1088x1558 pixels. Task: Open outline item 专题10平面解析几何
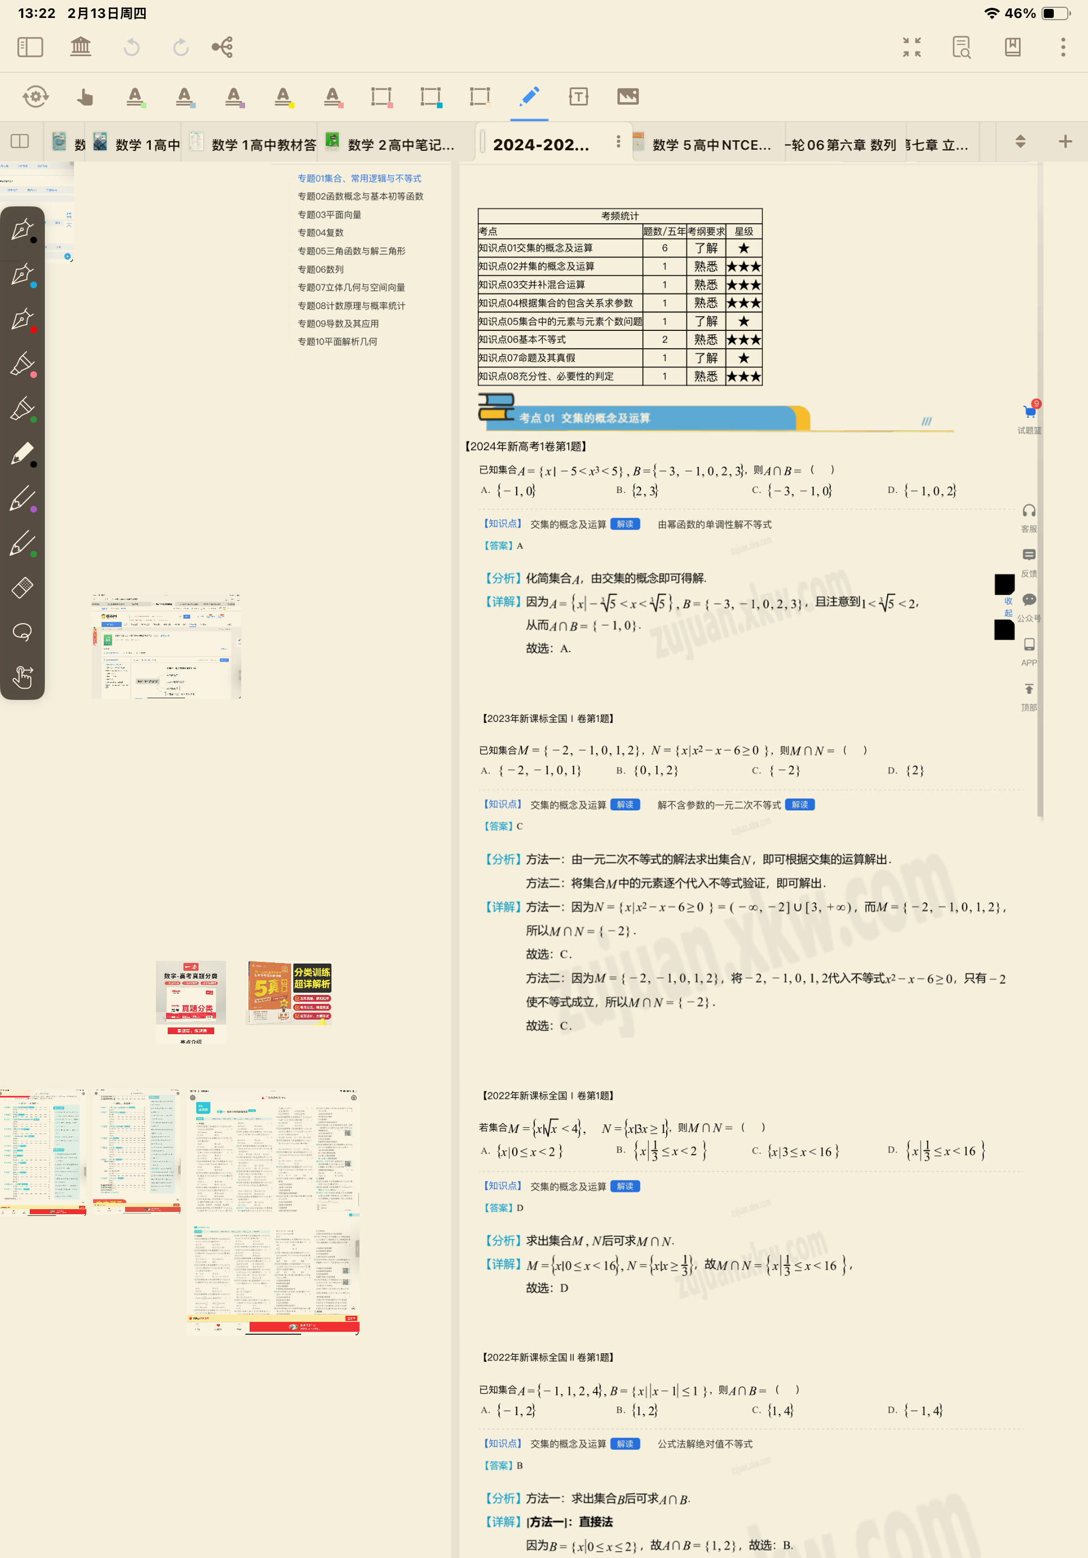click(337, 342)
